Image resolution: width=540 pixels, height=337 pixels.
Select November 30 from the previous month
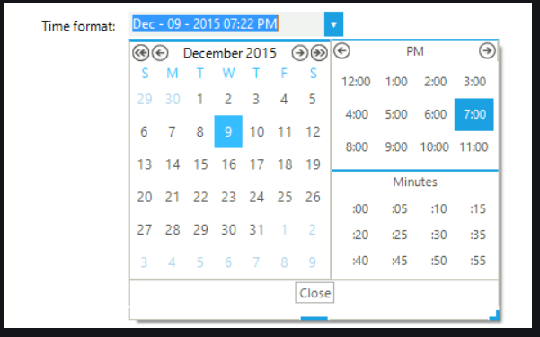coord(173,99)
